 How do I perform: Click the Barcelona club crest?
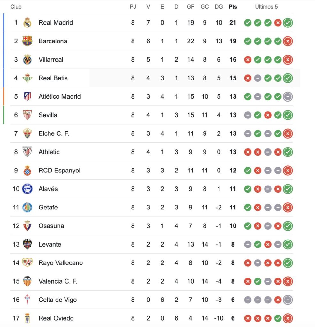click(27, 41)
